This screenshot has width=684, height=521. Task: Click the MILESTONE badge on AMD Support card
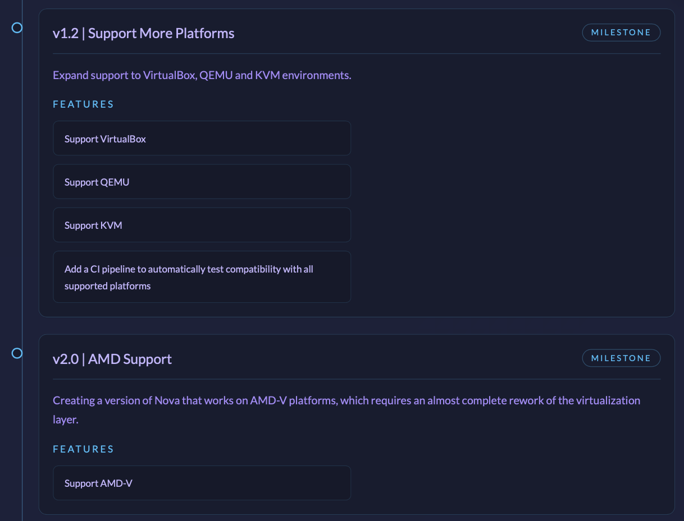[x=621, y=358]
